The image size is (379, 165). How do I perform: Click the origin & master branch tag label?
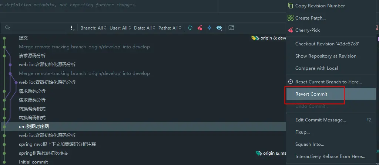(x=271, y=153)
